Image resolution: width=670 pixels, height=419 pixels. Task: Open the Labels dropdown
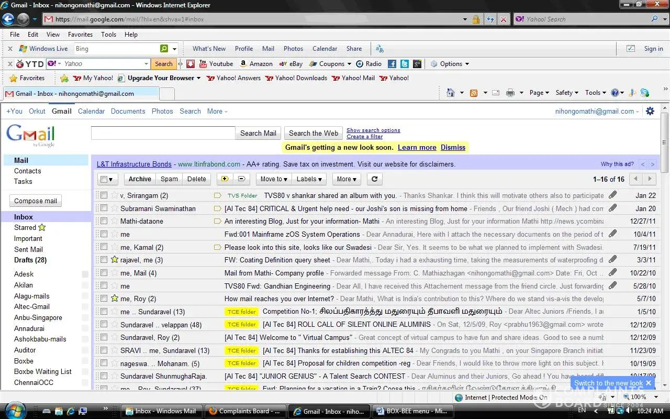click(309, 179)
